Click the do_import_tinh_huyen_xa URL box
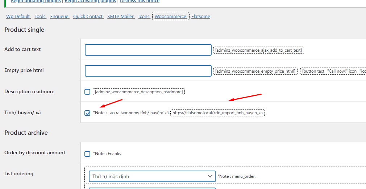Viewport: 366px width, 189px height. pyautogui.click(x=217, y=113)
